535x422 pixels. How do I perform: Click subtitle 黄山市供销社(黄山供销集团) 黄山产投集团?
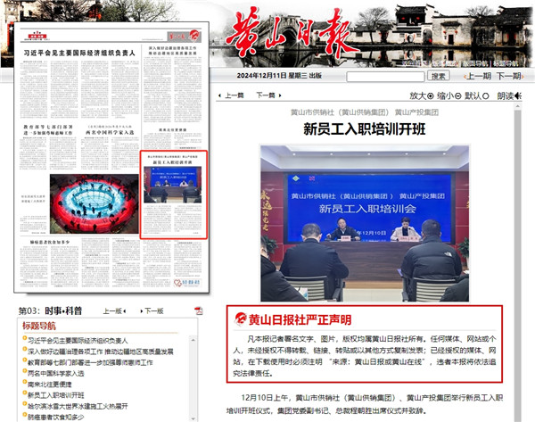point(365,112)
